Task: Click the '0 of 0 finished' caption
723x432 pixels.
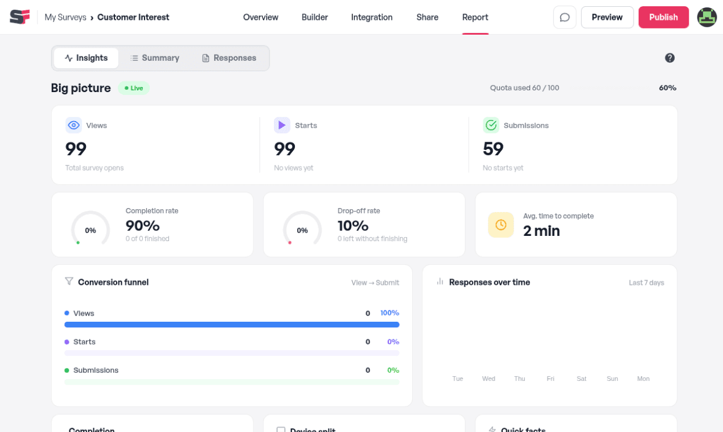Action: pyautogui.click(x=147, y=239)
